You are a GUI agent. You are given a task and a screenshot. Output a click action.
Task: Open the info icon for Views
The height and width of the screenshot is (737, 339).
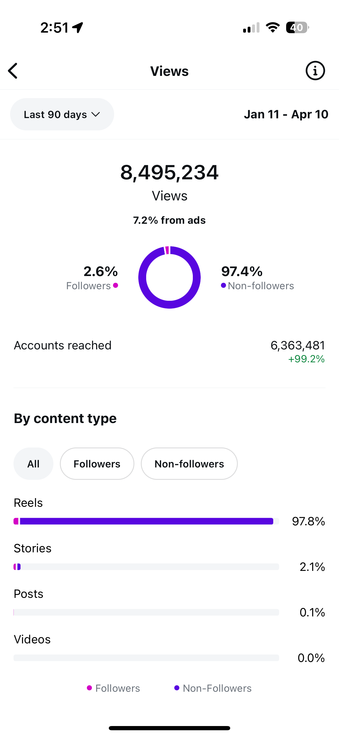pyautogui.click(x=315, y=71)
